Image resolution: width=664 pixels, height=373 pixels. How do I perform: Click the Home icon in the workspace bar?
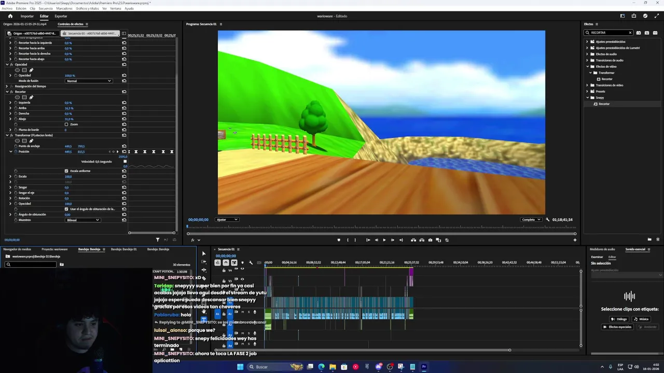point(10,16)
